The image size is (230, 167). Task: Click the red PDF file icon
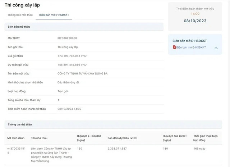[174, 48]
